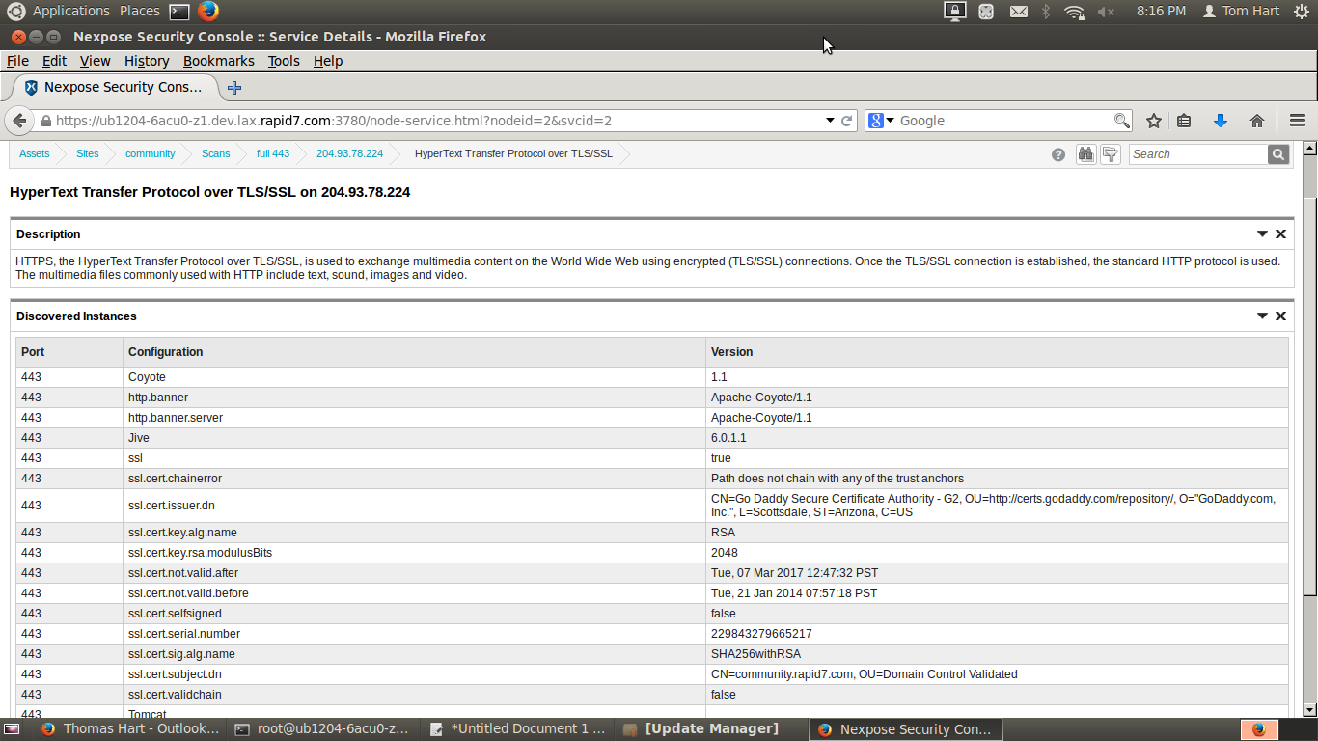This screenshot has width=1318, height=741.
Task: Click the Nexpose search magnifier button
Action: [1278, 154]
